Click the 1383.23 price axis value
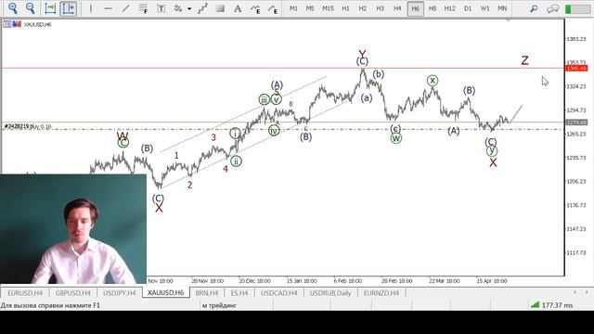 (x=576, y=39)
